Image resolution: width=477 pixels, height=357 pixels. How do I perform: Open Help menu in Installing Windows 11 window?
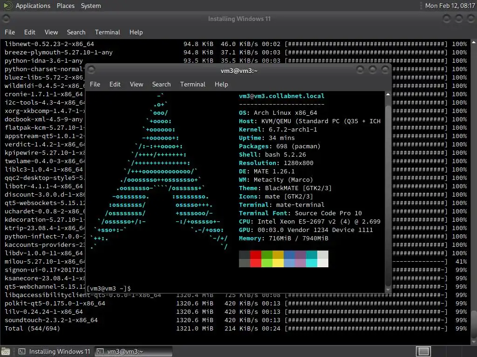pos(136,32)
